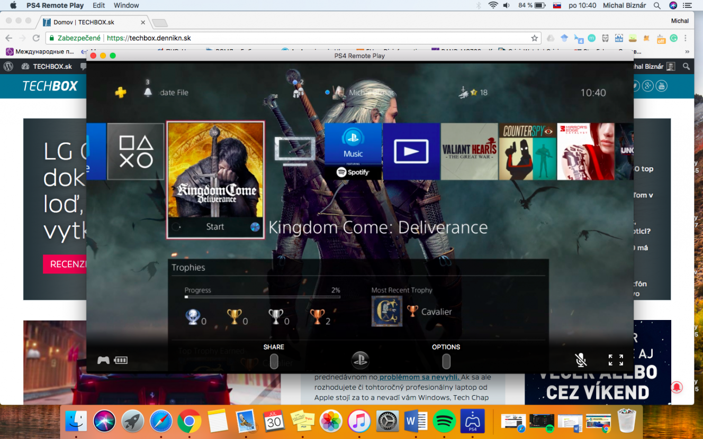Open the Apple menu
The image size is (703, 439).
click(13, 5)
